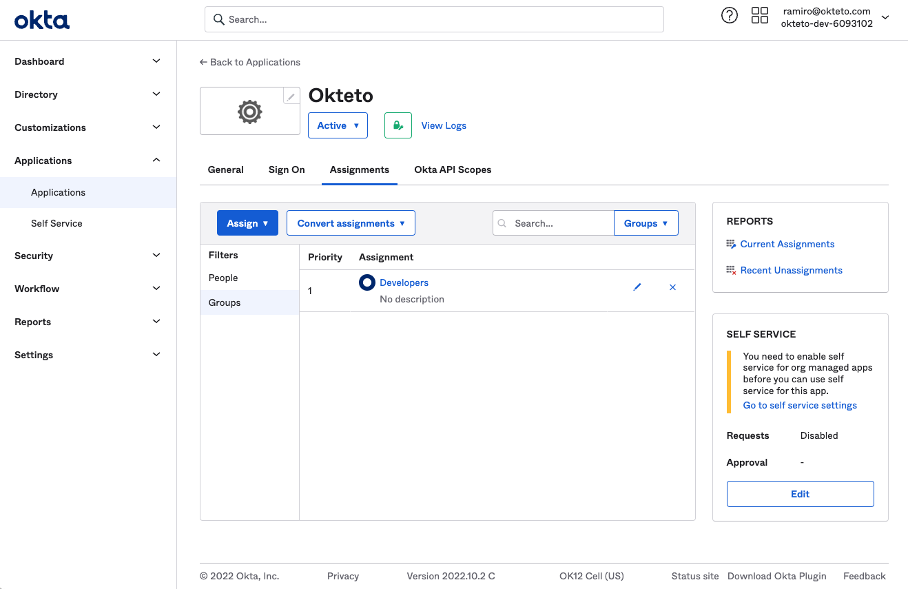The image size is (908, 589).
Task: Switch to the Okta API Scopes tab
Action: pyautogui.click(x=453, y=169)
